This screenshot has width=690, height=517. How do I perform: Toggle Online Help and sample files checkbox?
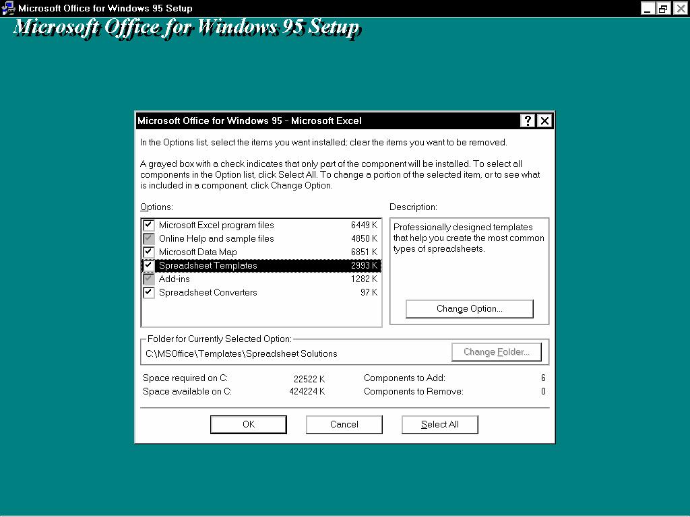point(149,239)
